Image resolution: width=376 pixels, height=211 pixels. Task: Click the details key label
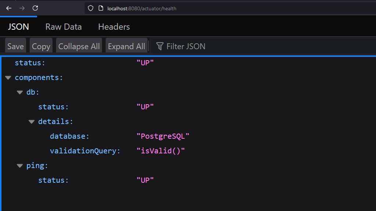pyautogui.click(x=55, y=122)
